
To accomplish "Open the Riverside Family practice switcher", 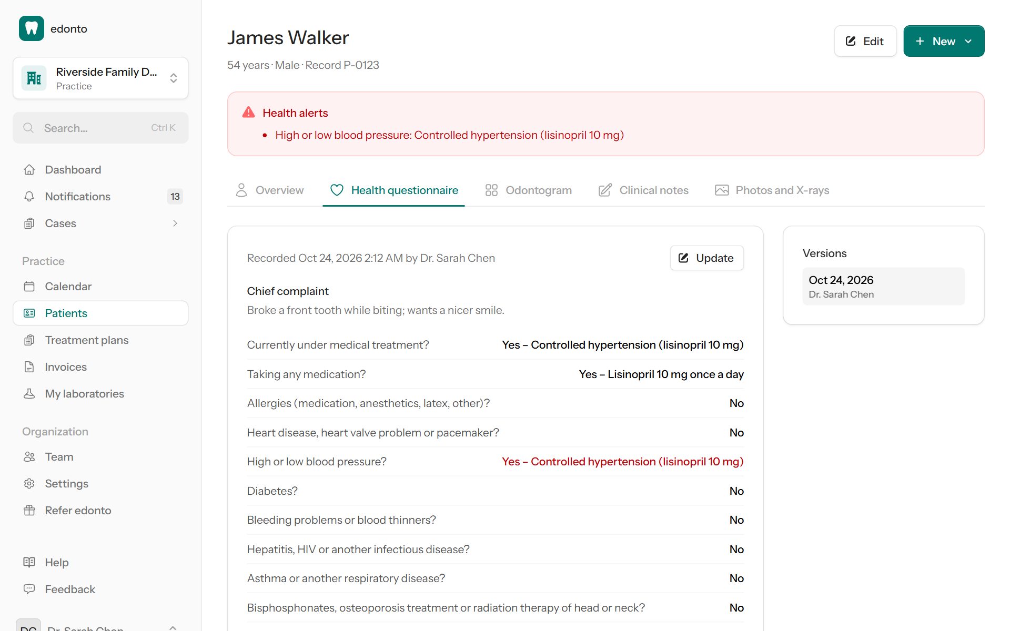I will click(100, 78).
